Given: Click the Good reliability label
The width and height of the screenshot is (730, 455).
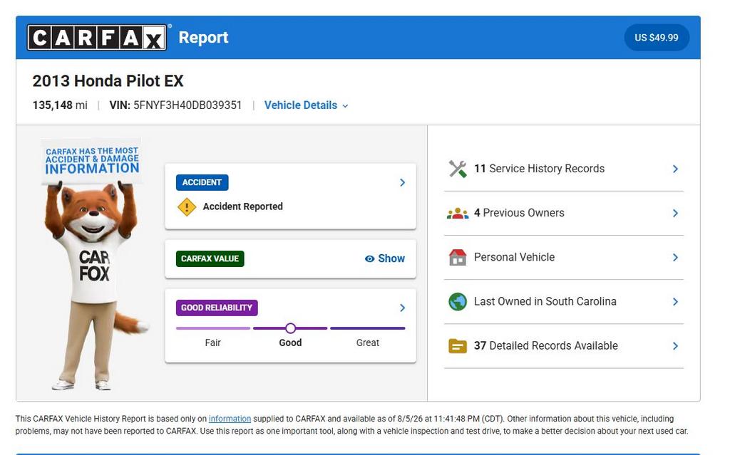Looking at the screenshot, I should coord(291,343).
